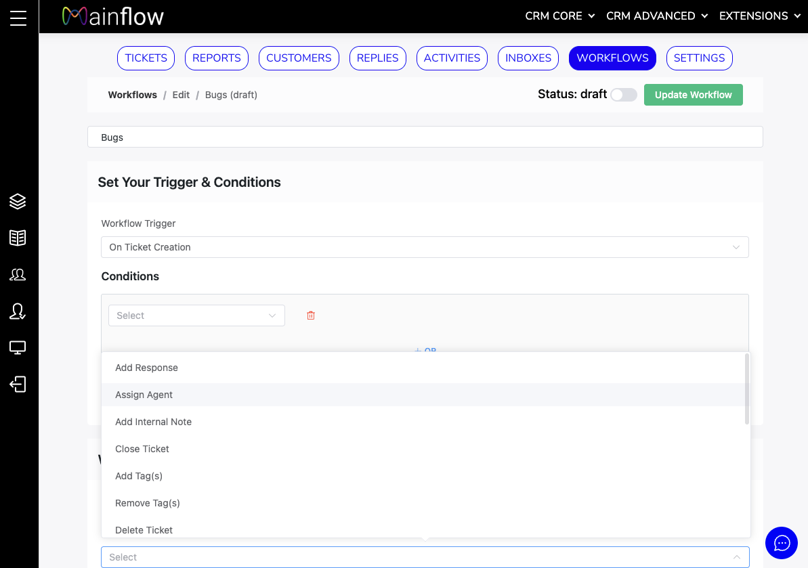This screenshot has height=568, width=808.
Task: Navigate to Workflows breadcrumb link
Action: (x=132, y=95)
